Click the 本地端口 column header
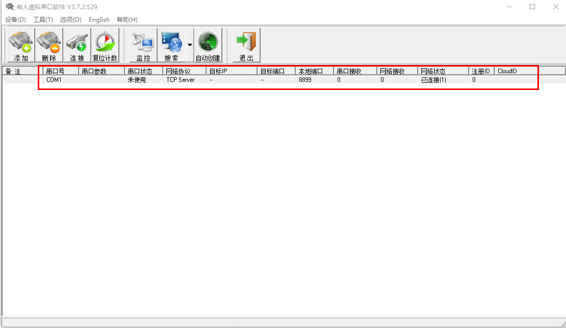The image size is (566, 328). (x=314, y=71)
